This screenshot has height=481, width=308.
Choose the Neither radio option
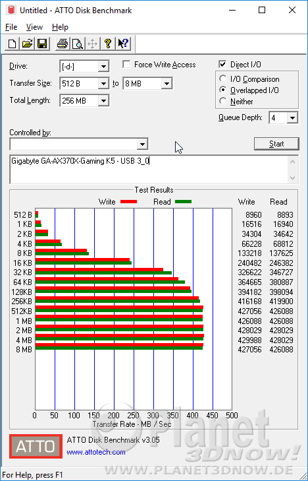223,101
